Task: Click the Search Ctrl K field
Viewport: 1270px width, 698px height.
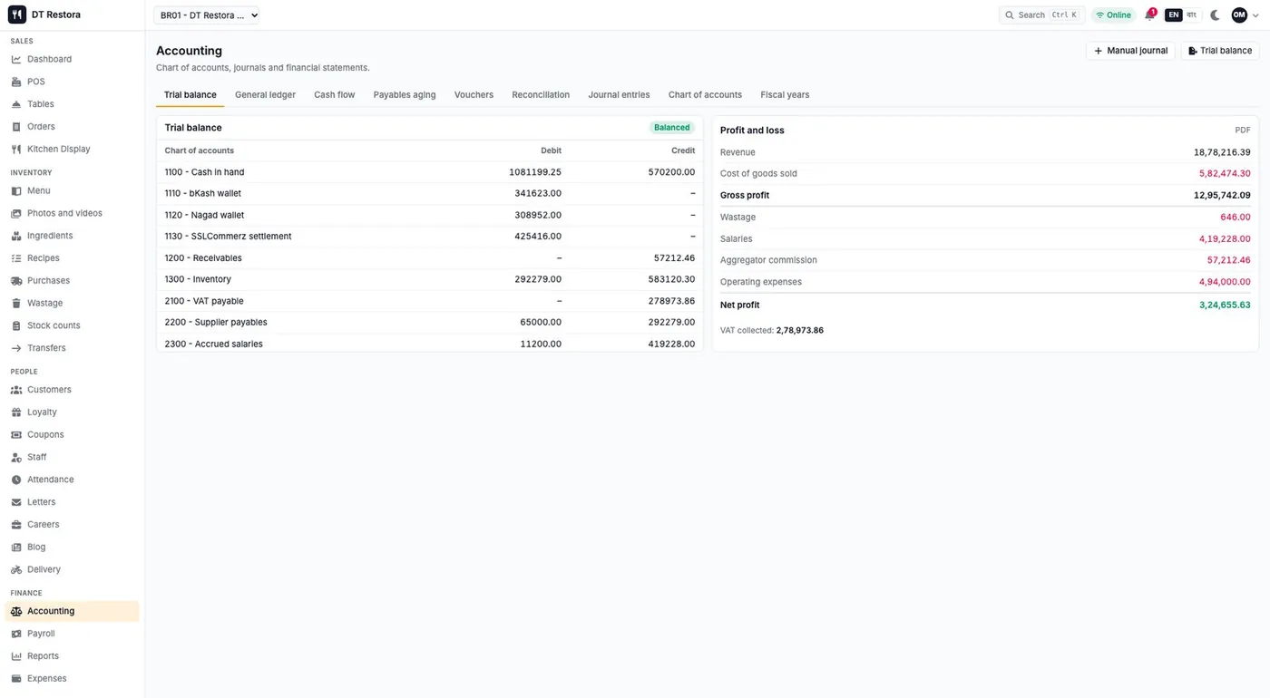Action: point(1041,15)
